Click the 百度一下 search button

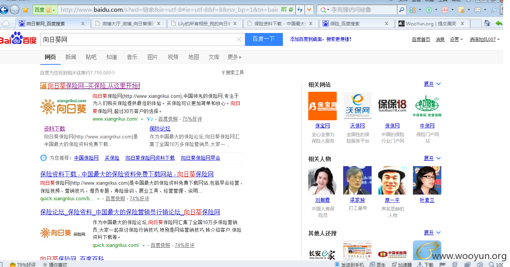tap(264, 39)
